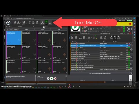Click the browser refresh icon

[x=8, y=18]
